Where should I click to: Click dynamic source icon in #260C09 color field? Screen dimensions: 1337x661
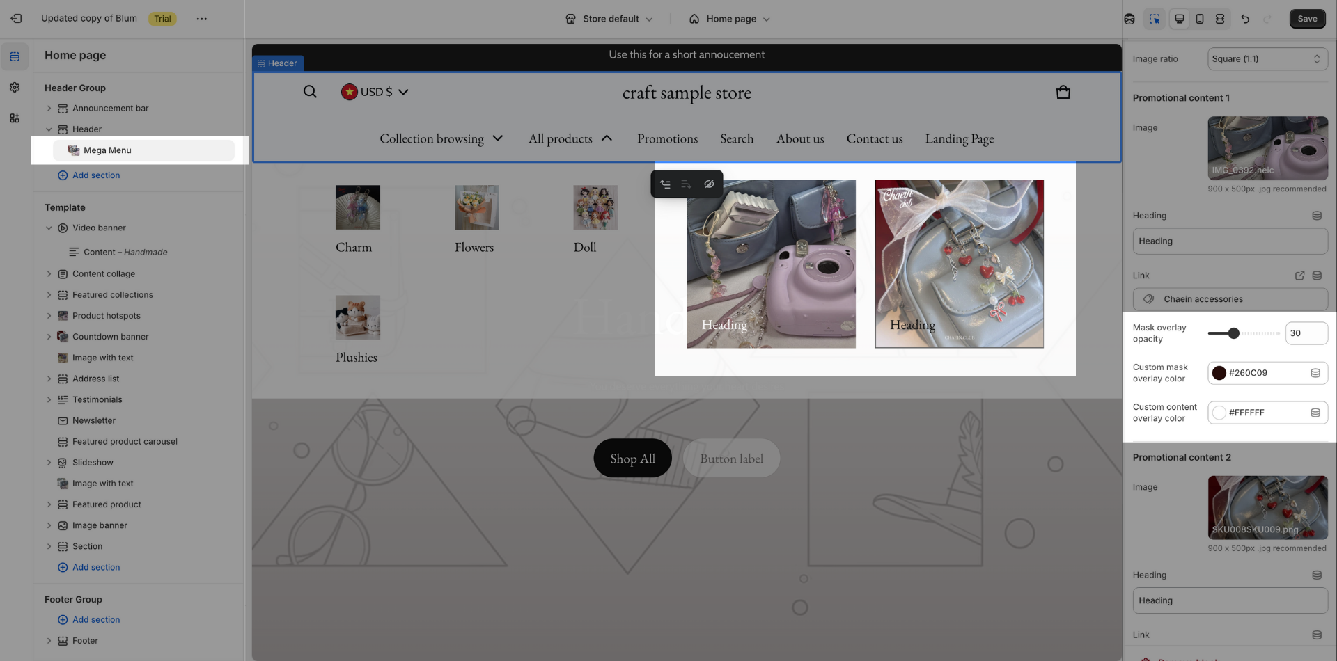tap(1315, 373)
